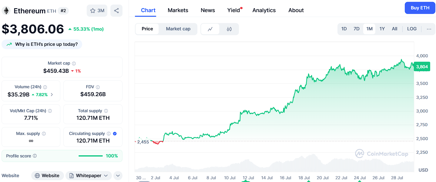Switch to the Markets tab

pyautogui.click(x=178, y=10)
